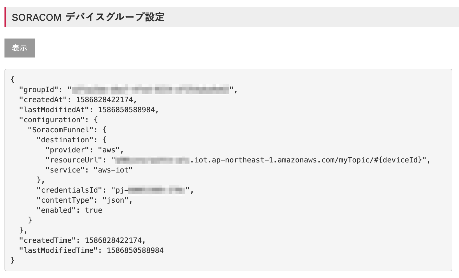Click the final closing brace of the JSON

click(x=12, y=260)
